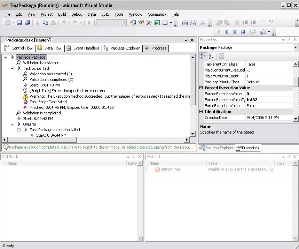Pause debugging with the Break All button
This screenshot has width=299, height=249.
tap(227, 32)
